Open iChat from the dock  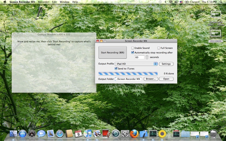(41, 134)
